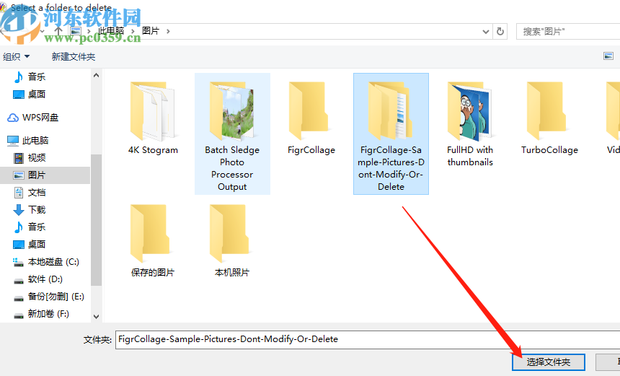Viewport: 620px width, 376px height.
Task: Click 新建文件夹 button
Action: (73, 56)
